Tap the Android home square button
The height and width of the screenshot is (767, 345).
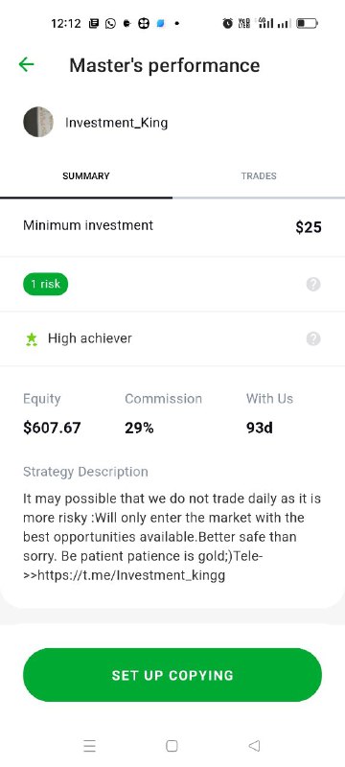pyautogui.click(x=172, y=746)
